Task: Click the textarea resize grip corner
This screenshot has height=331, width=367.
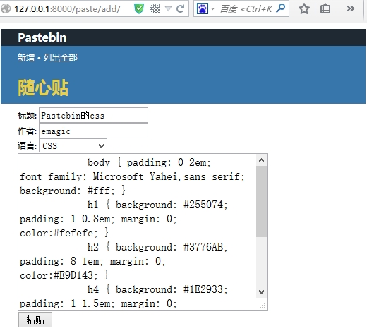Action: pyautogui.click(x=263, y=306)
